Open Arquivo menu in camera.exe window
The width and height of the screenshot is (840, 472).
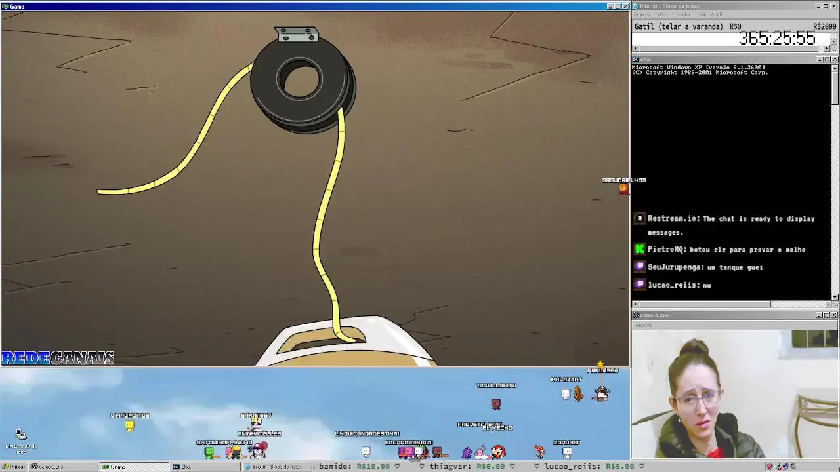pyautogui.click(x=643, y=325)
